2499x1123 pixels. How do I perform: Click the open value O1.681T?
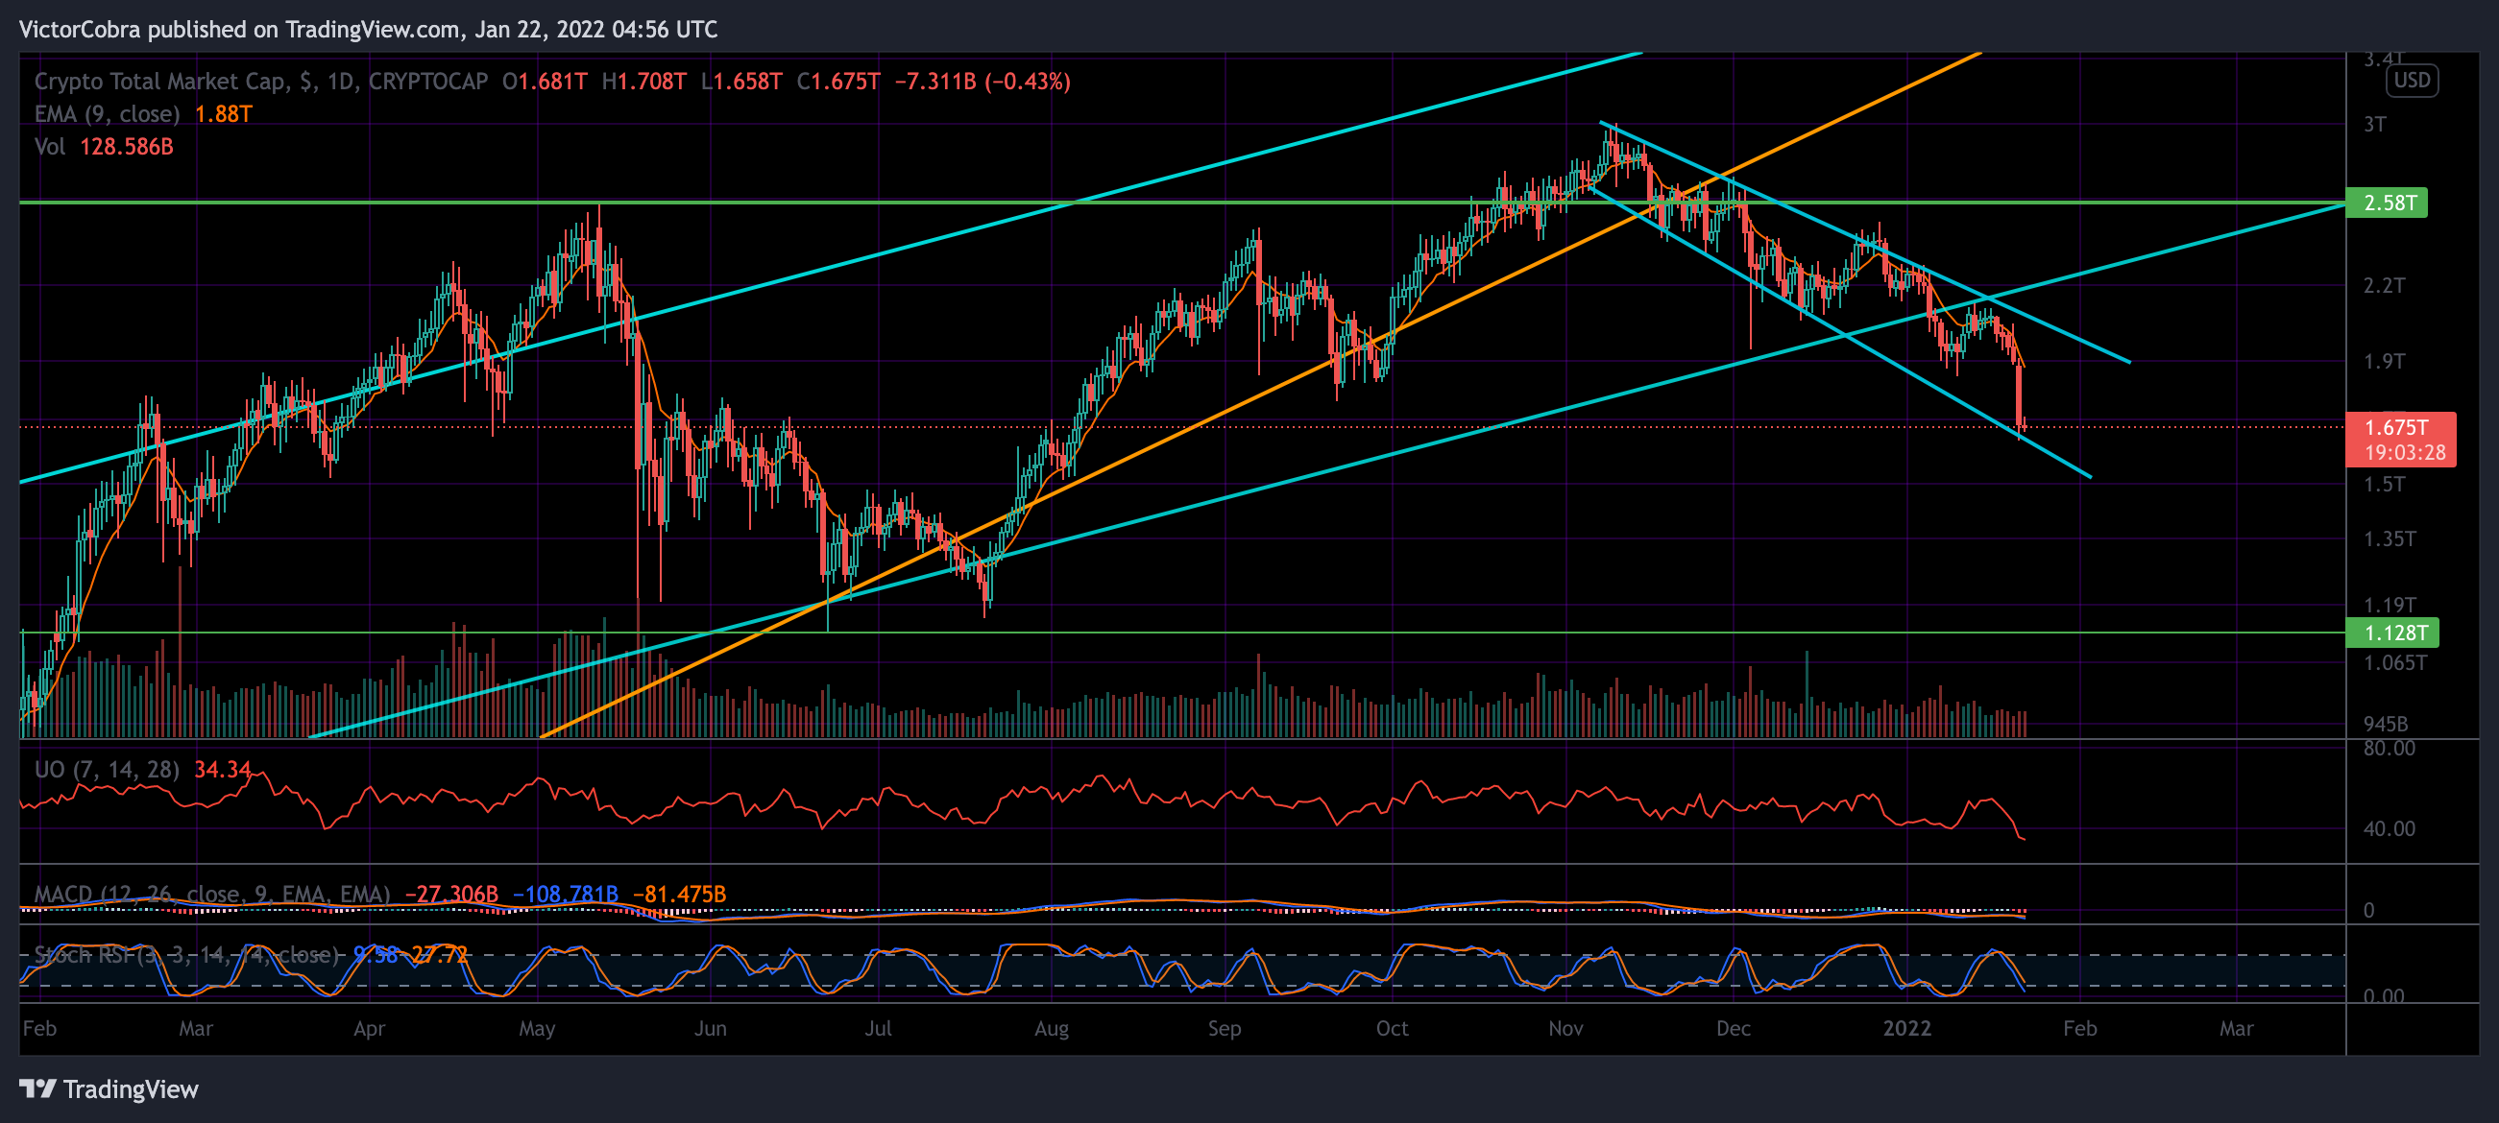pyautogui.click(x=545, y=82)
